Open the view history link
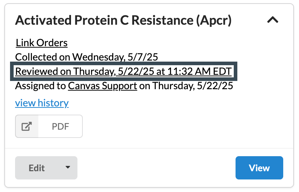299x192 pixels. click(x=42, y=103)
